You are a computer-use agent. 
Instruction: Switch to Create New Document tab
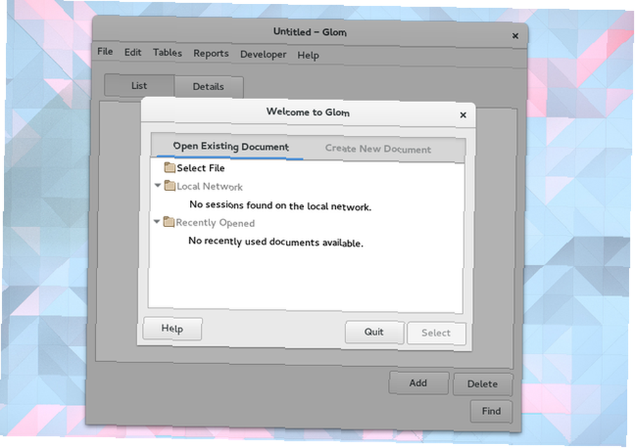tap(378, 148)
